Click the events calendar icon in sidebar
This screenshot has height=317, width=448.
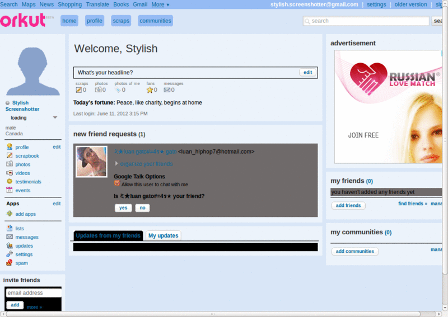[10, 190]
